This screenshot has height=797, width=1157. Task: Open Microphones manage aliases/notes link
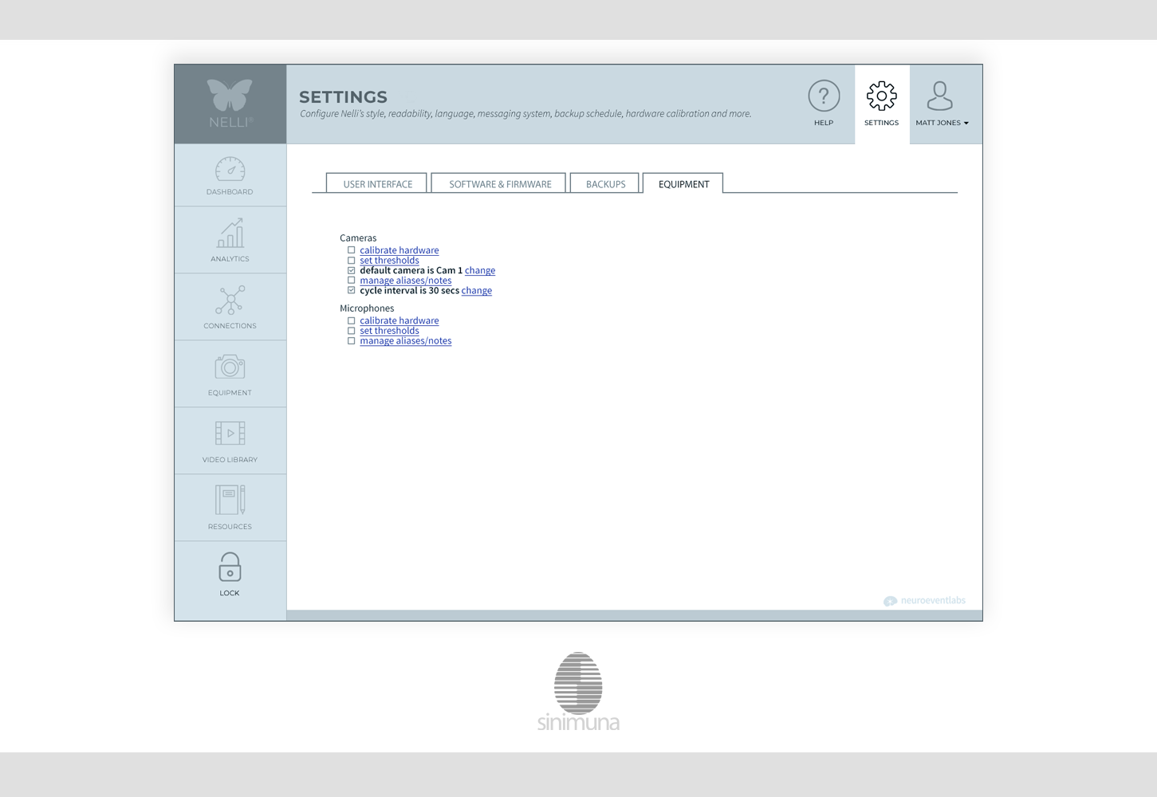(405, 340)
